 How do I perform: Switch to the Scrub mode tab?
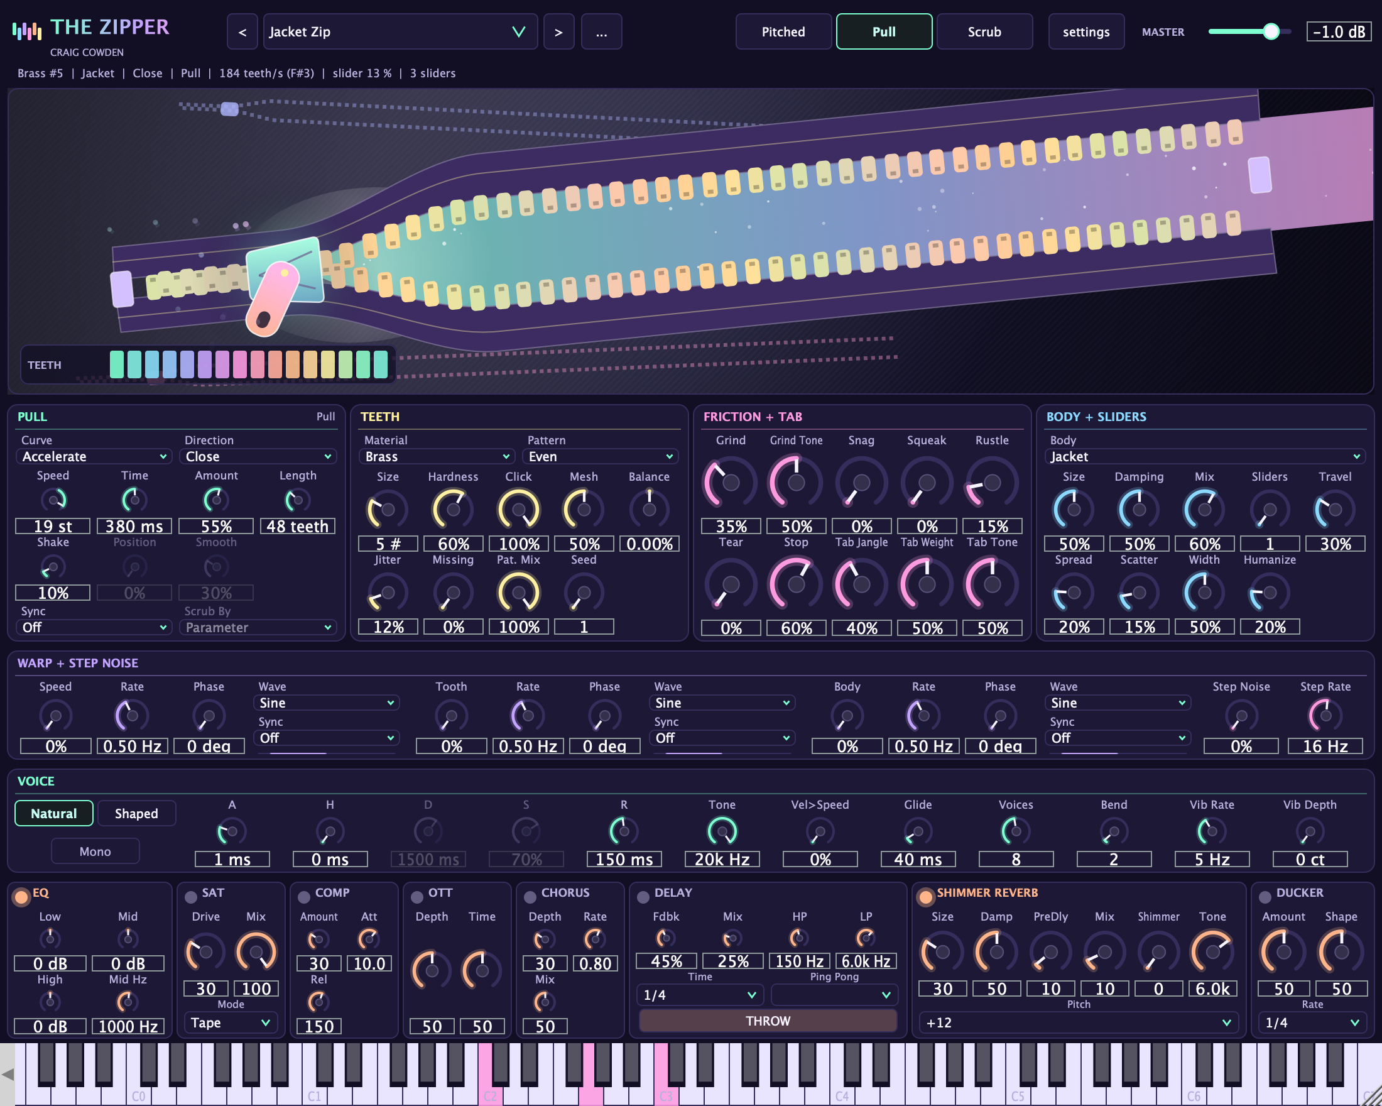click(984, 32)
